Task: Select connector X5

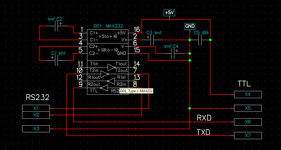Action: coord(248,108)
